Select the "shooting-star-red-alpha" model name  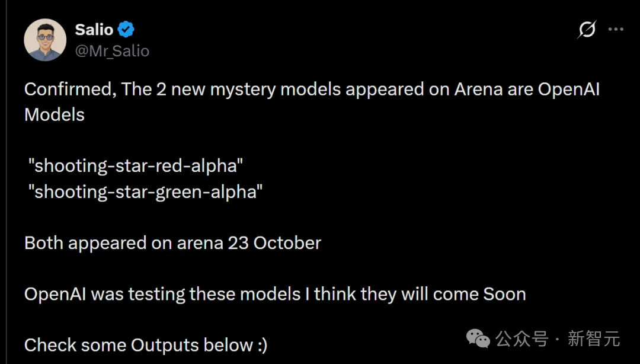(x=136, y=166)
